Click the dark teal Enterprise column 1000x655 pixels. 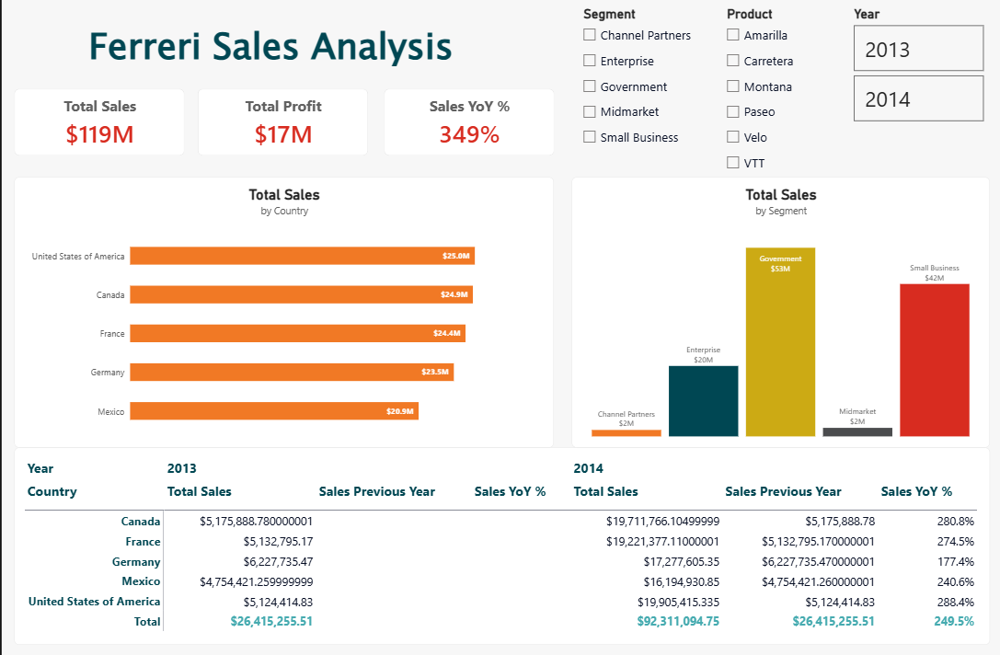(704, 401)
